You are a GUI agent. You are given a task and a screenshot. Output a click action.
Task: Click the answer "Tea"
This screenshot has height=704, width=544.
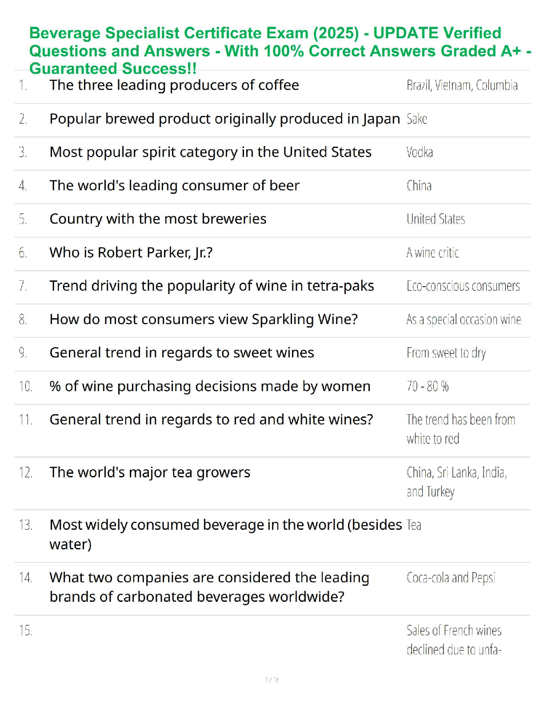(414, 525)
